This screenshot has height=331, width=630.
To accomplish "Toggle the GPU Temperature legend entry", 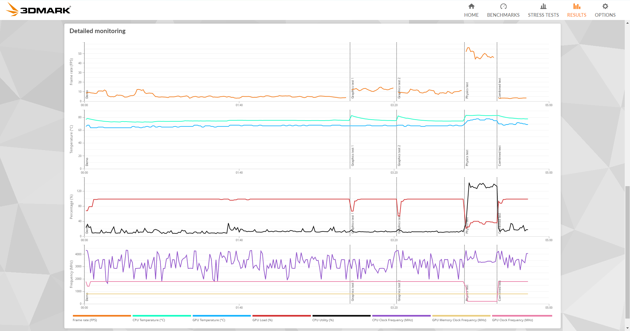I will click(x=209, y=320).
